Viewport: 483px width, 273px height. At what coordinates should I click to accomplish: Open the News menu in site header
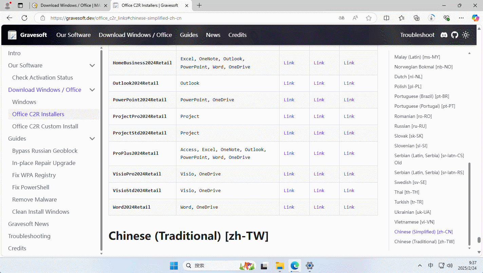[213, 35]
